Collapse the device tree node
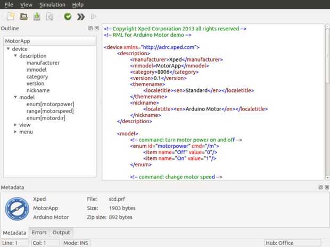The width and height of the screenshot is (330, 247). [x=8, y=49]
